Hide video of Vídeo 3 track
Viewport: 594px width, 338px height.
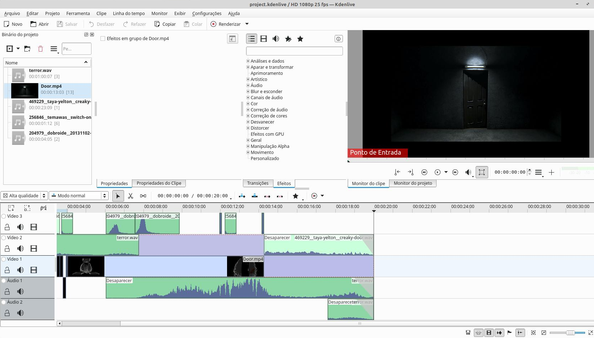pyautogui.click(x=34, y=227)
